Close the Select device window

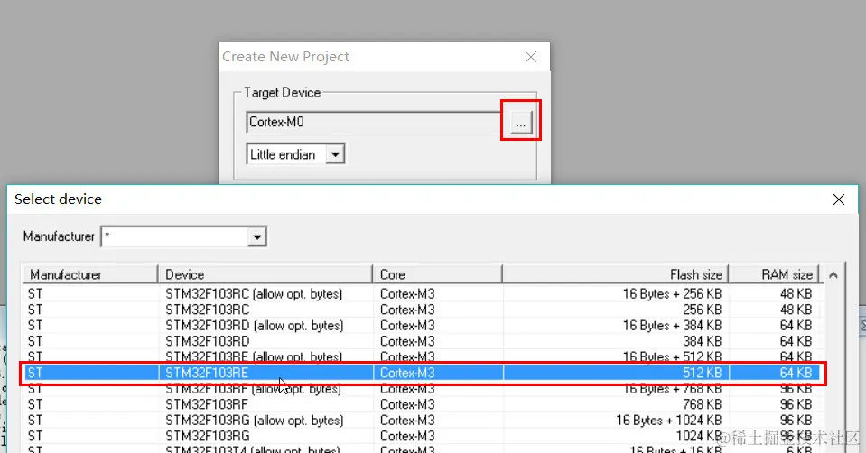point(838,199)
